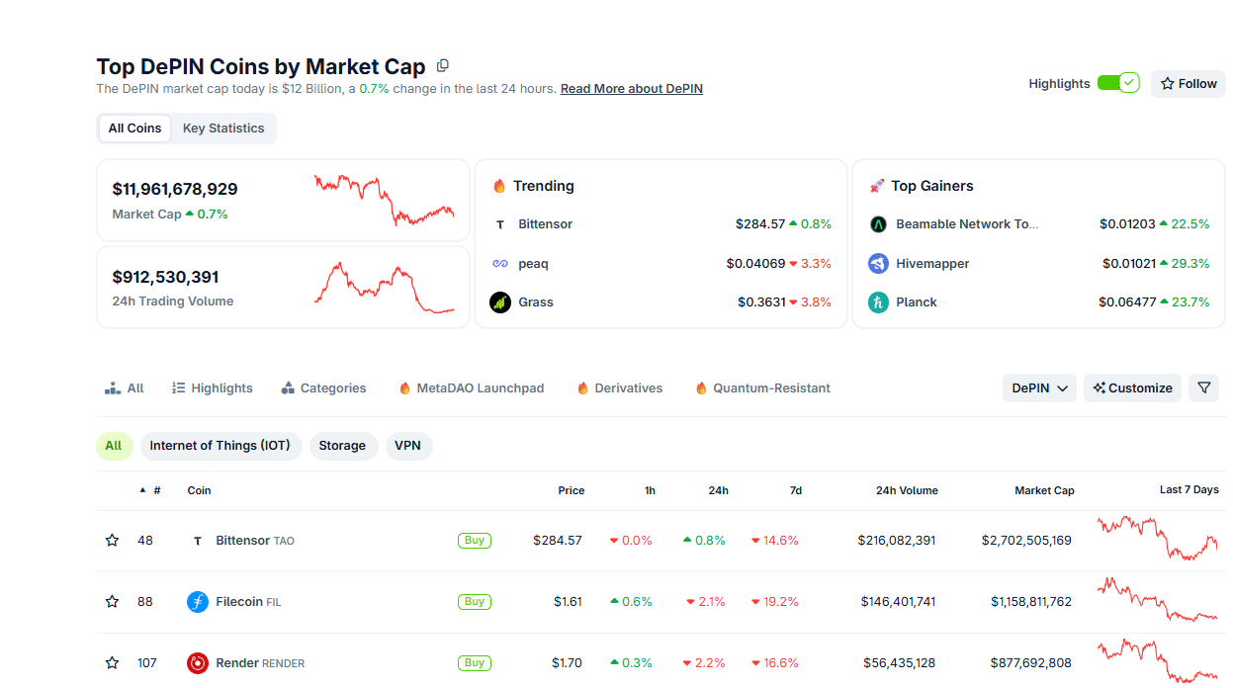This screenshot has height=688, width=1233.
Task: Filter by Internet of Things (IOT) chip
Action: [x=220, y=446]
